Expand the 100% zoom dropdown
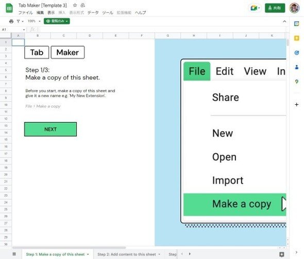 tap(35, 21)
